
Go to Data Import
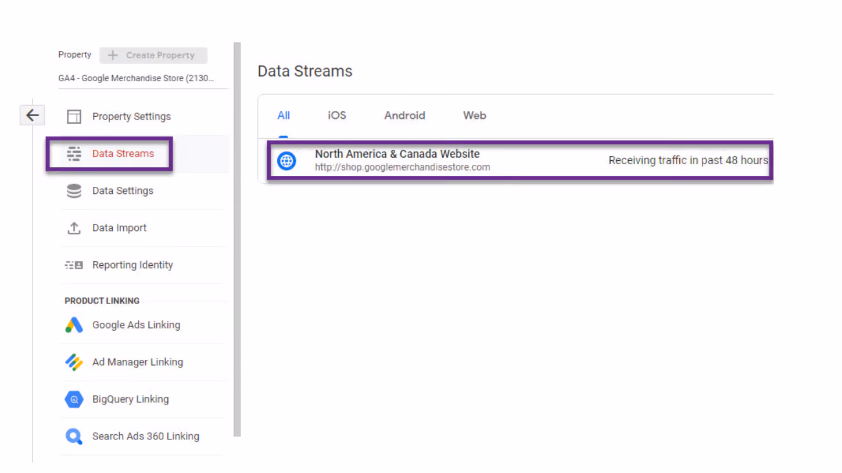click(119, 228)
